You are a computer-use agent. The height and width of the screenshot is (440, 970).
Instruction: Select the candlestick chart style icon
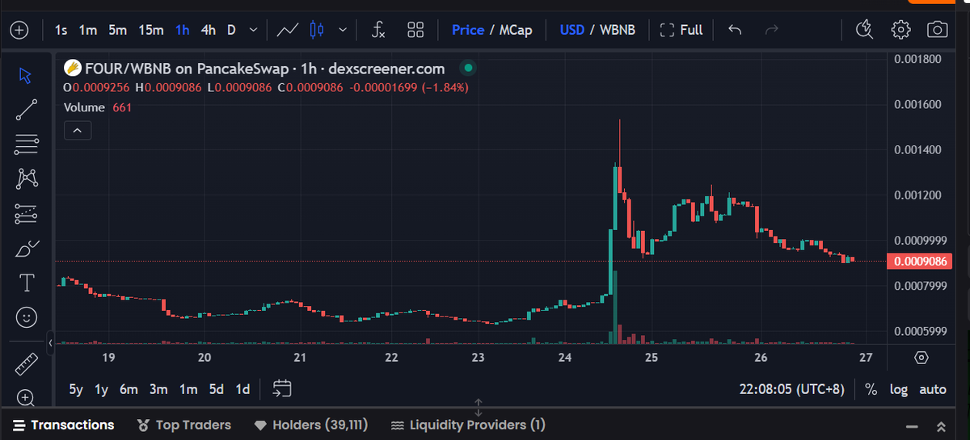pyautogui.click(x=316, y=30)
